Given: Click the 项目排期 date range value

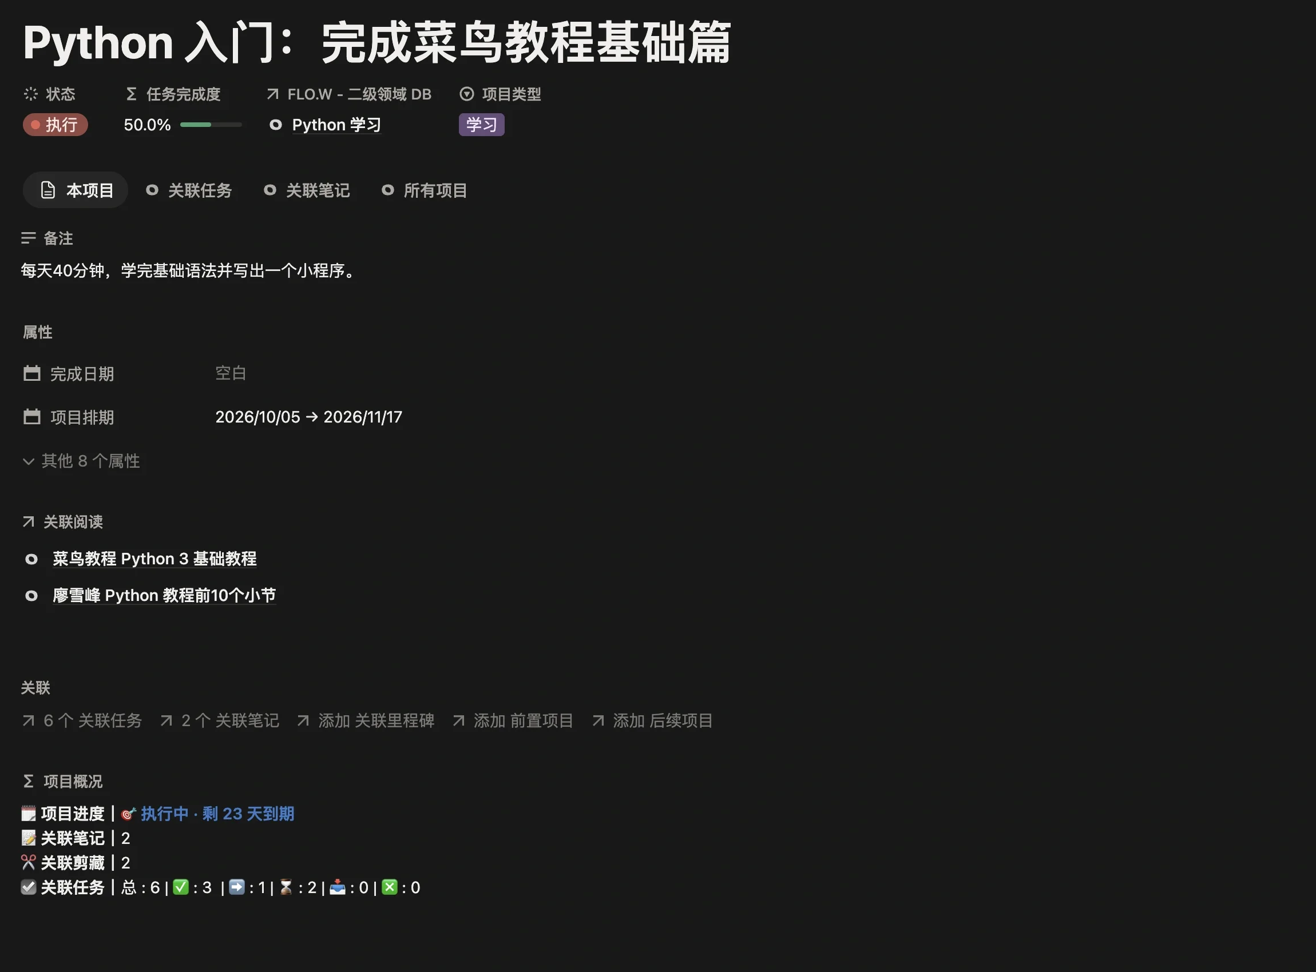Looking at the screenshot, I should tap(308, 417).
